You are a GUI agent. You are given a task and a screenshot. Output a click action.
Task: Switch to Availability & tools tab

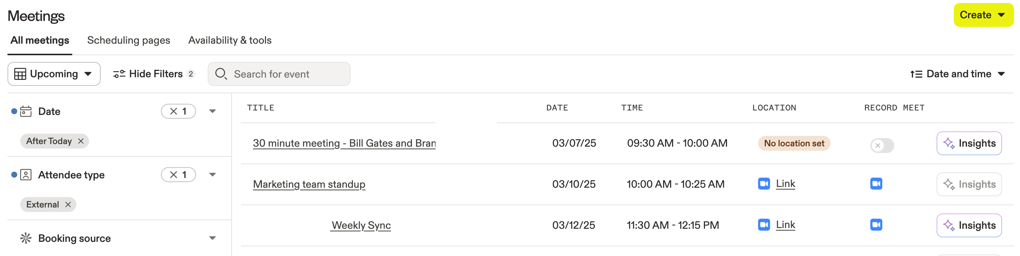point(230,40)
